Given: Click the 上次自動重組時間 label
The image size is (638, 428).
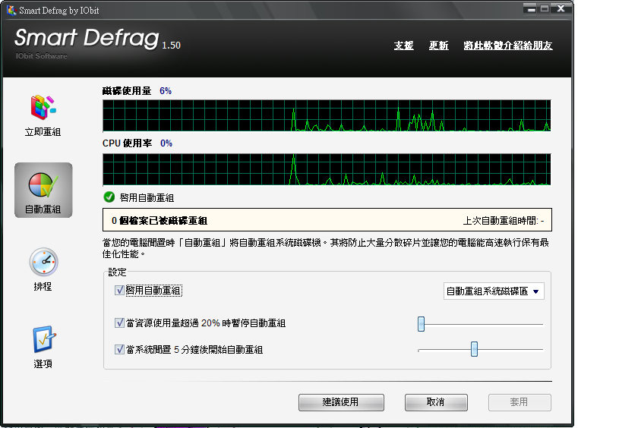Looking at the screenshot, I should coord(504,221).
